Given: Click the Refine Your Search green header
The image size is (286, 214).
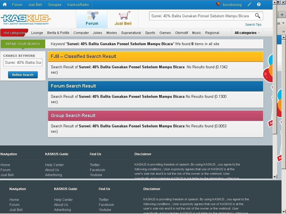Looking at the screenshot, I should [x=23, y=44].
